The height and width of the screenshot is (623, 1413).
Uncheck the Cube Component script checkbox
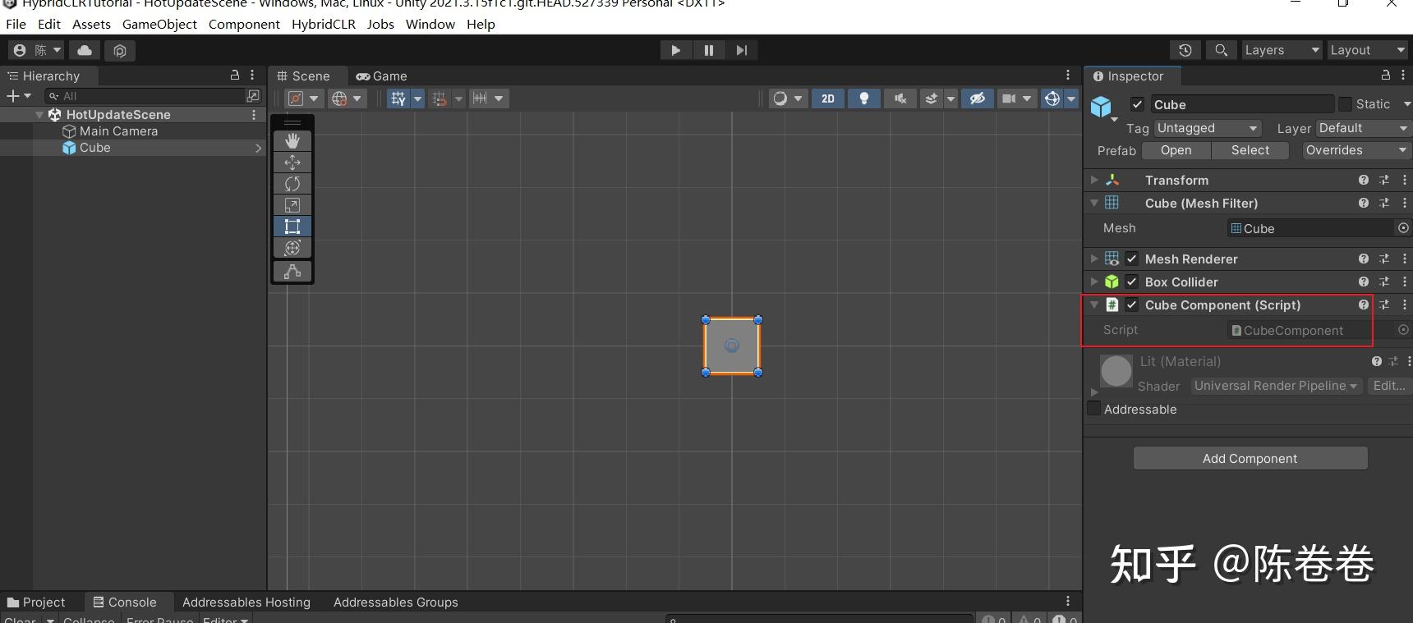coord(1132,305)
